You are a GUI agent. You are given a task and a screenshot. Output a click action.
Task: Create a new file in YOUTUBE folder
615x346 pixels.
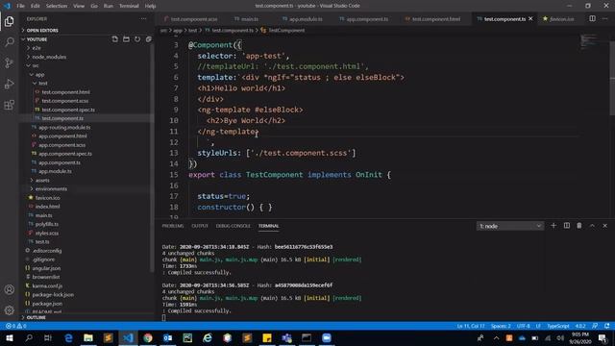[x=115, y=39]
